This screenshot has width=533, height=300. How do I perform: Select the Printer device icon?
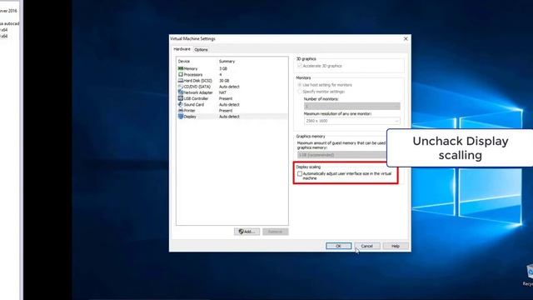pyautogui.click(x=181, y=110)
